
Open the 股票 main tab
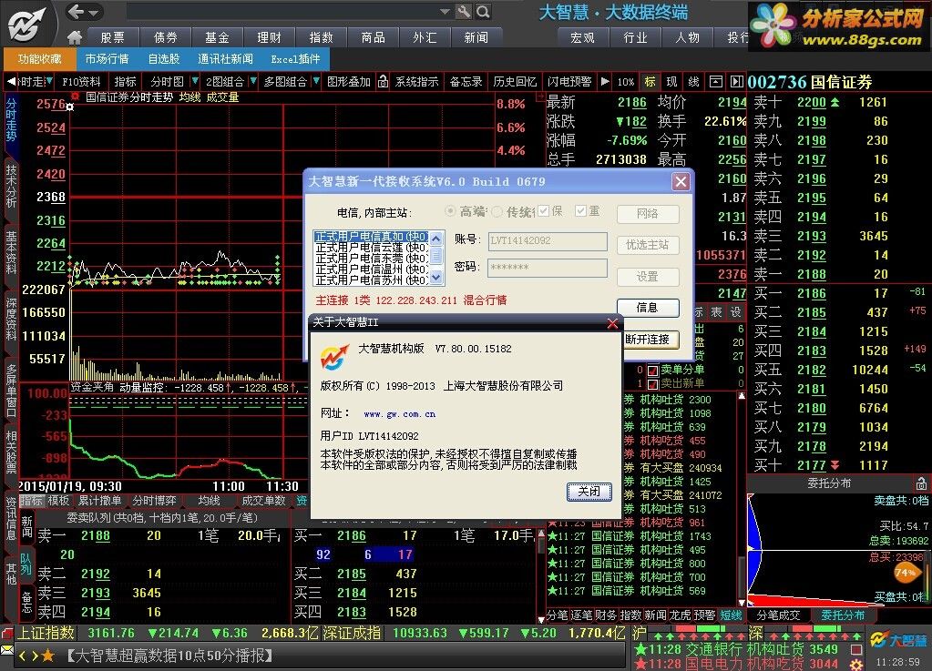click(x=113, y=37)
